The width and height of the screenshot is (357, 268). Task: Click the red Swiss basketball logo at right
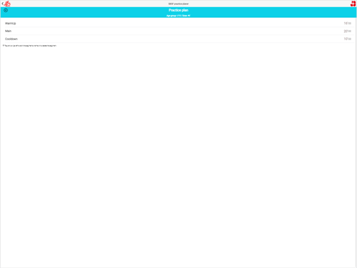point(353,4)
